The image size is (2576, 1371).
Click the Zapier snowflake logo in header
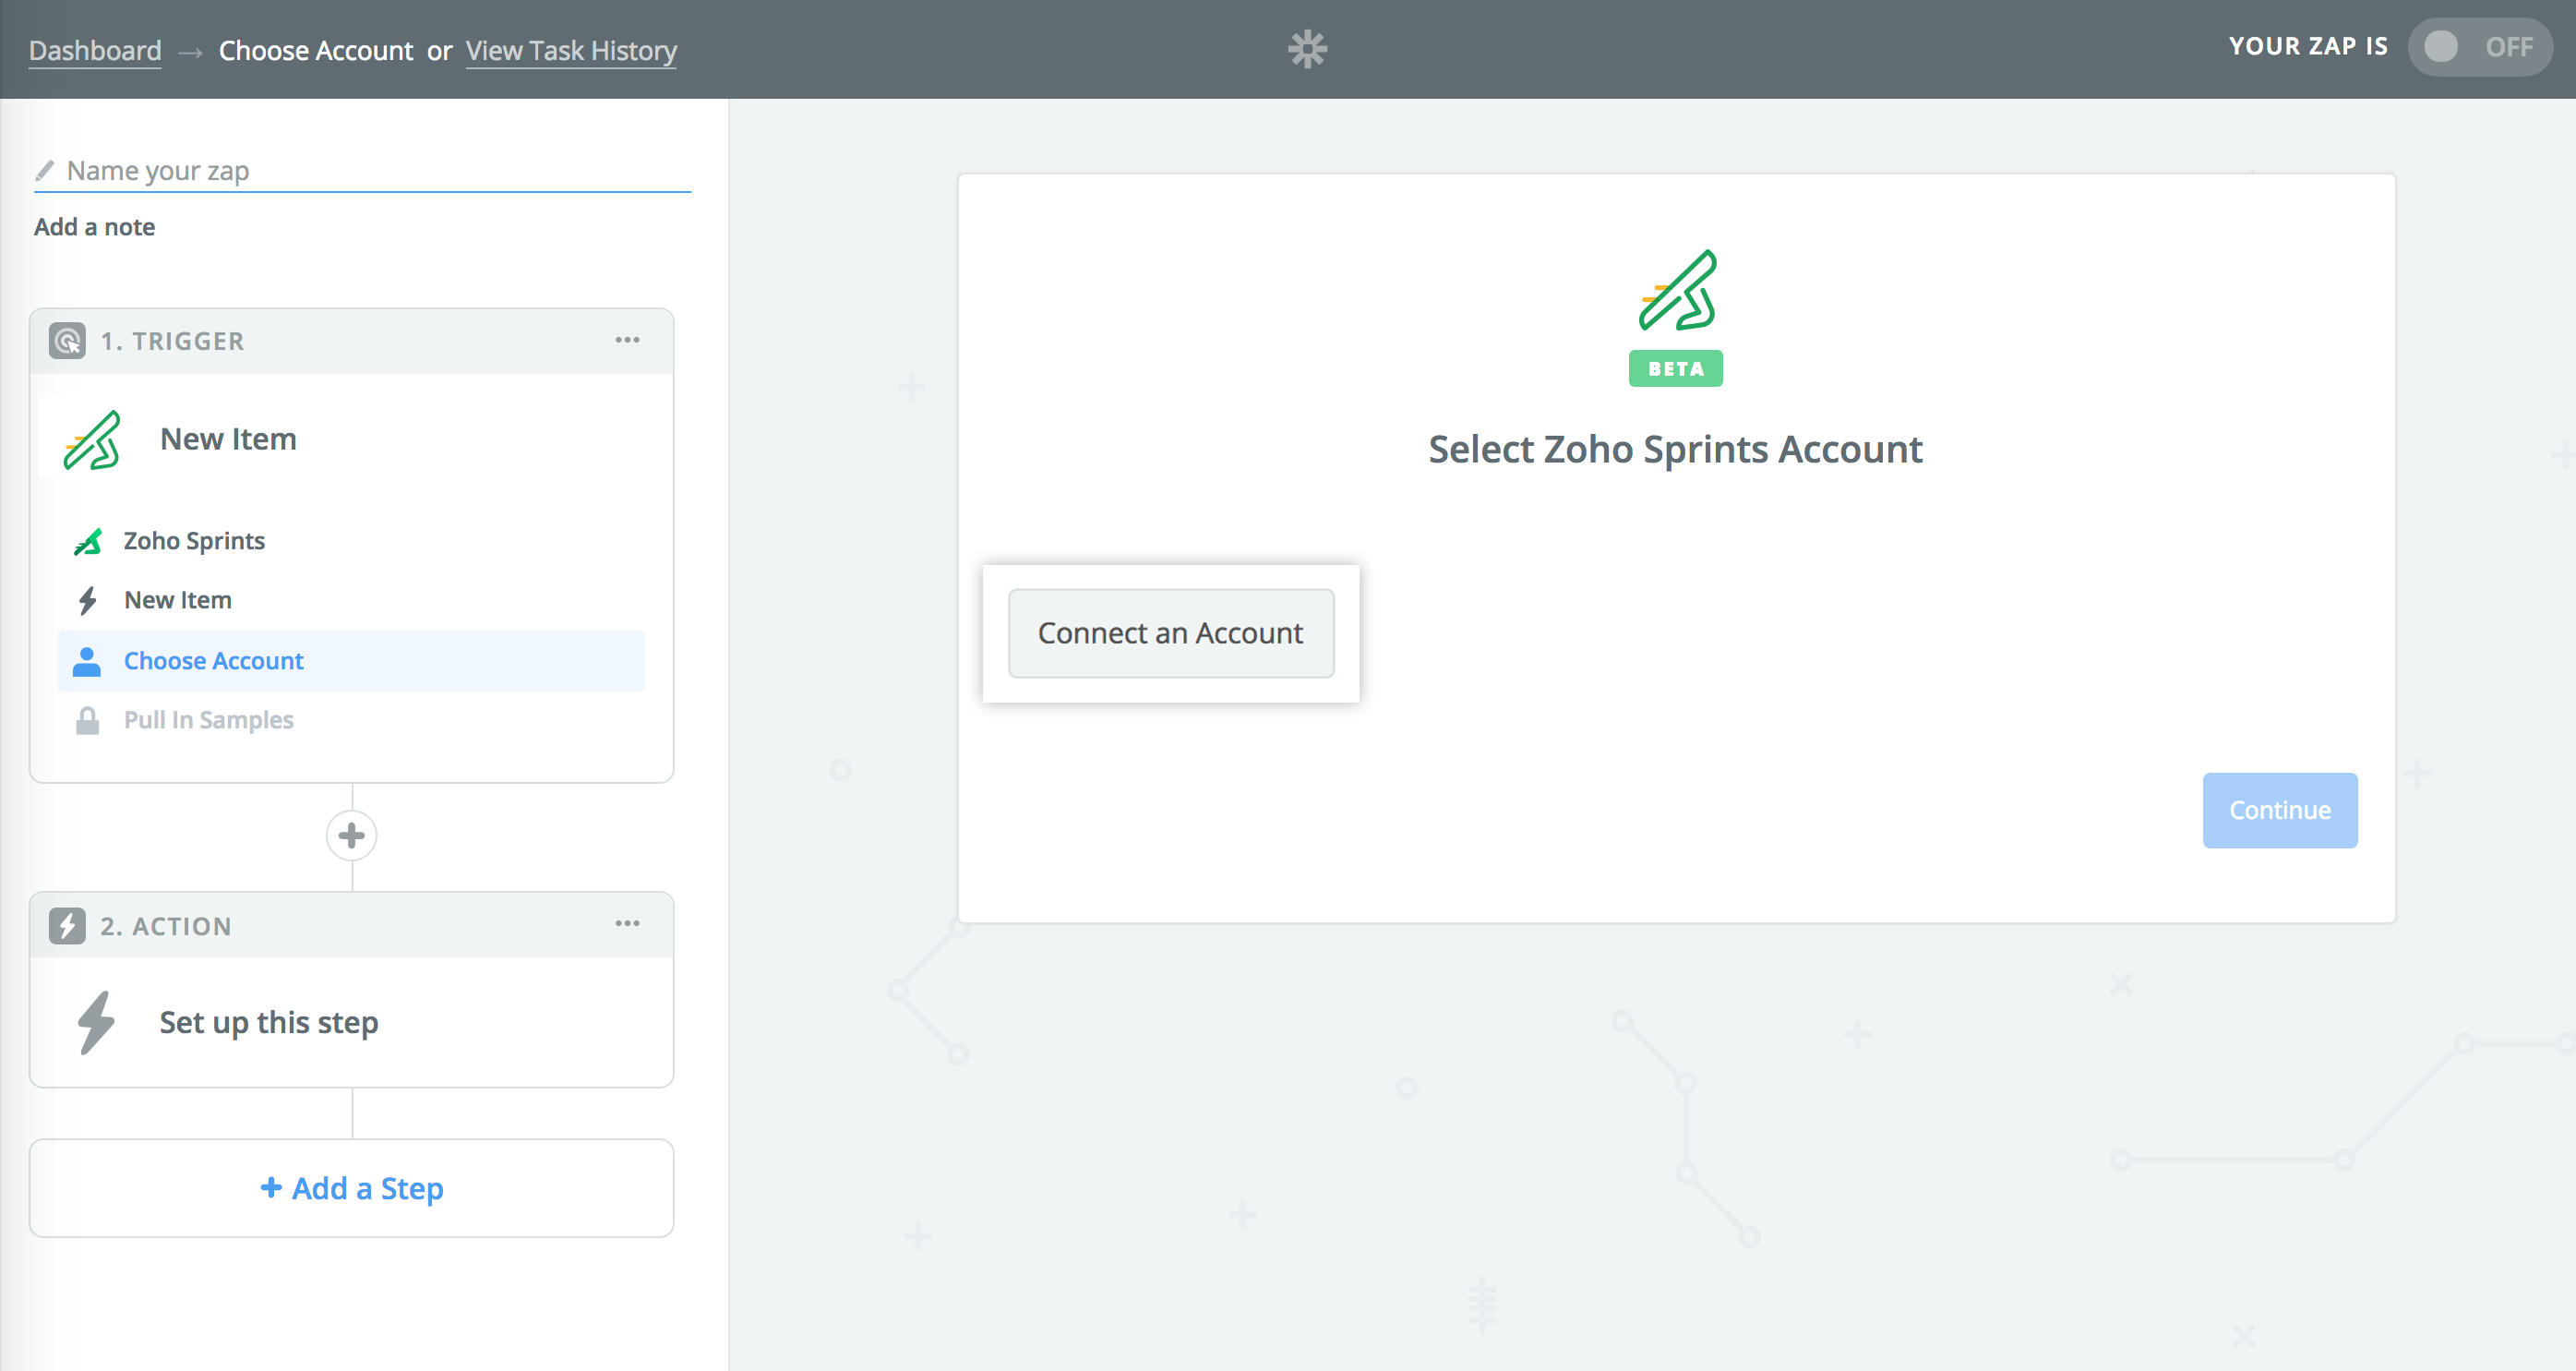point(1307,48)
